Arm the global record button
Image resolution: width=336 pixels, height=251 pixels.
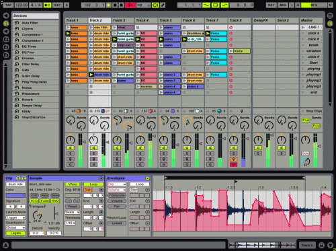[121, 5]
